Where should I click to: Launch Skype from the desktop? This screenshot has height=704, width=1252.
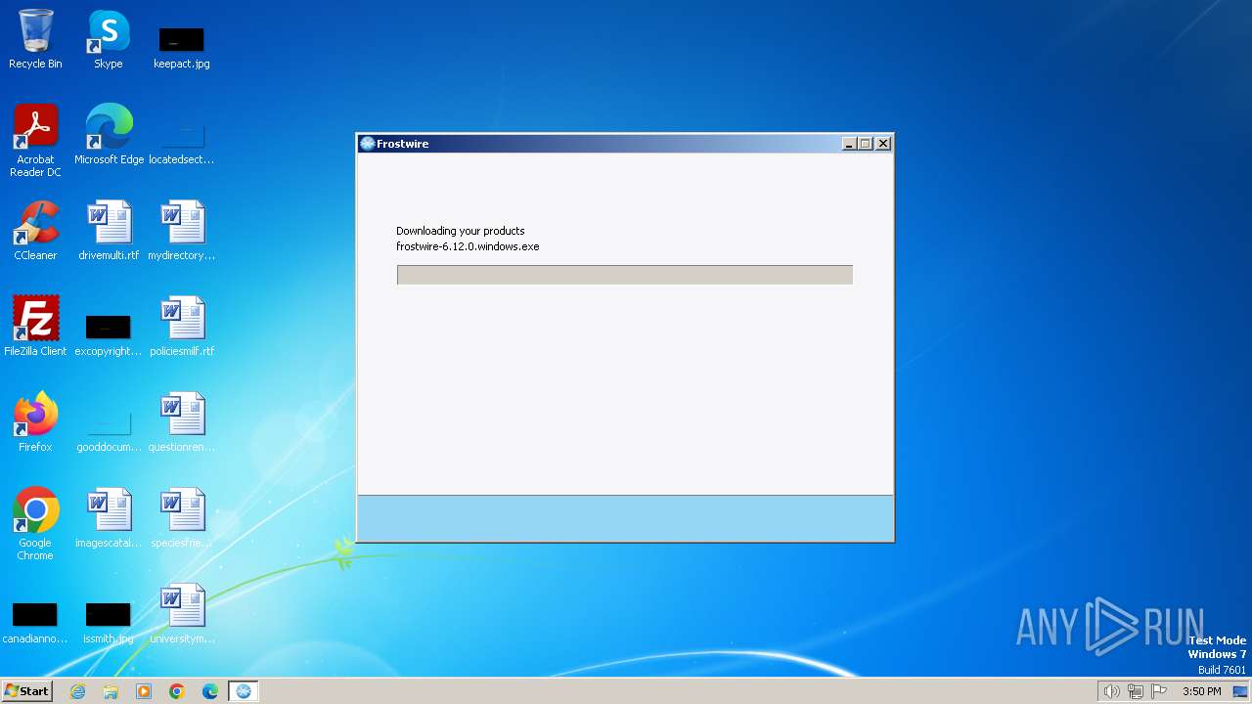[x=109, y=39]
